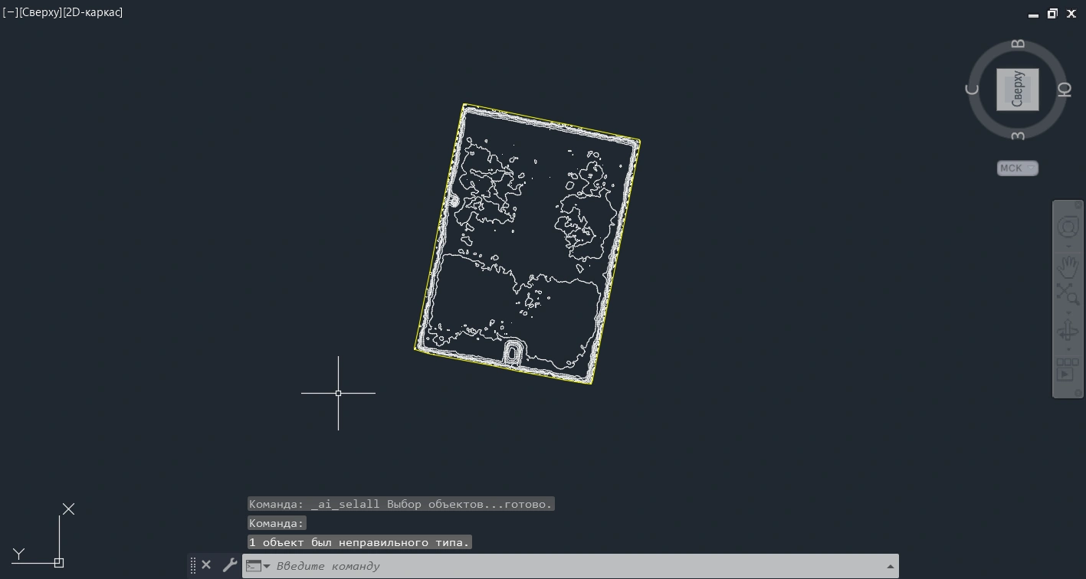Image resolution: width=1086 pixels, height=579 pixels.
Task: Activate the Pan hand tool
Action: click(1068, 267)
